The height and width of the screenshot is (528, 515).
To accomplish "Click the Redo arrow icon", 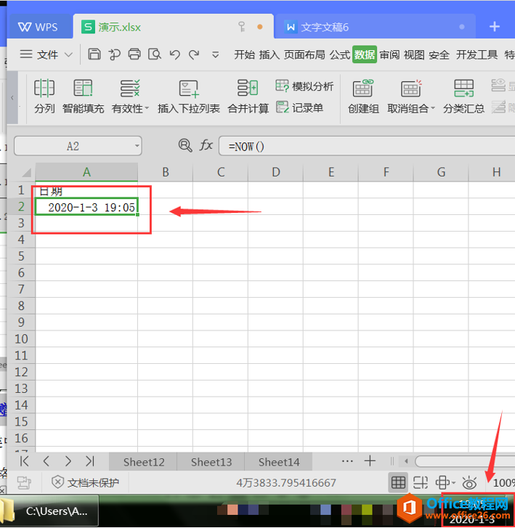I will coord(194,54).
